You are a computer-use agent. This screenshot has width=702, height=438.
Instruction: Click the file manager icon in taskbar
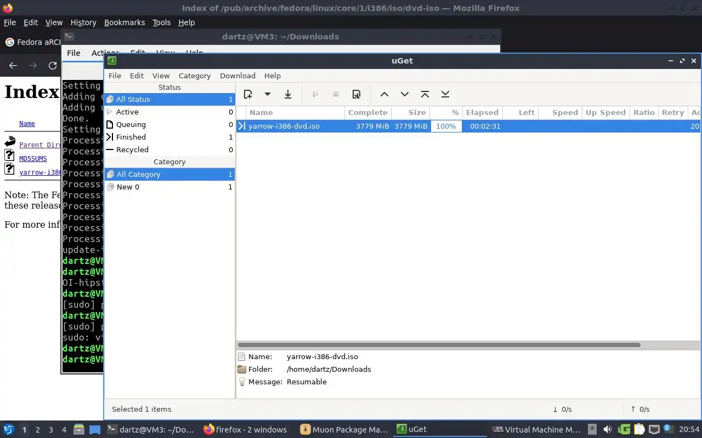pyautogui.click(x=78, y=430)
